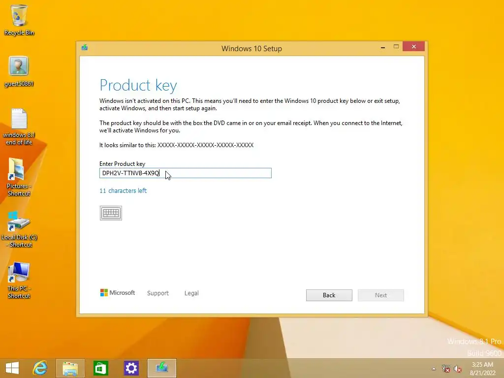Image resolution: width=504 pixels, height=378 pixels.
Task: Open the Windows Store taskbar icon
Action: click(x=100, y=368)
